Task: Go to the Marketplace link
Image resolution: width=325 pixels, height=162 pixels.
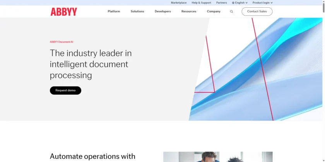Action: [179, 3]
